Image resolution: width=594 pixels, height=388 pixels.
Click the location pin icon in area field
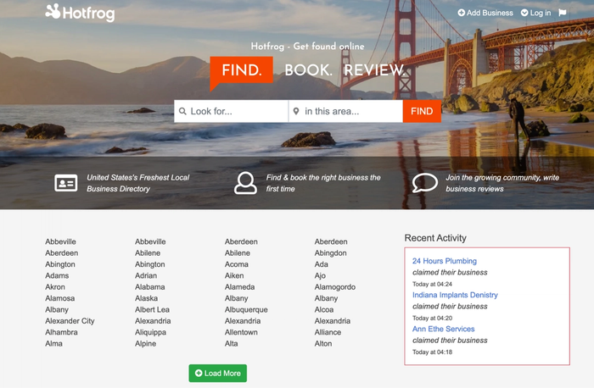pyautogui.click(x=296, y=111)
